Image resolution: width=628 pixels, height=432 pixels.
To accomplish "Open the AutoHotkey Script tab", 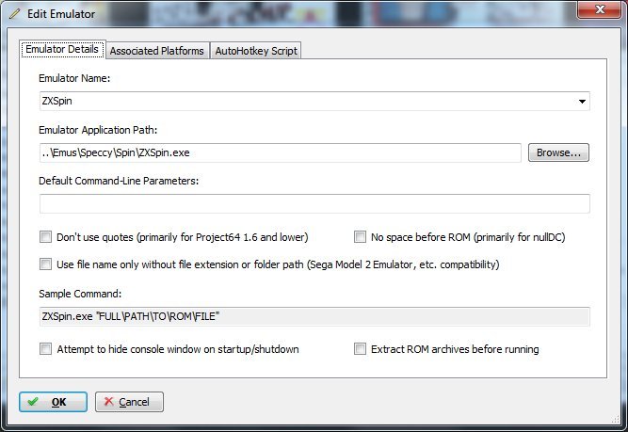I will tap(256, 51).
